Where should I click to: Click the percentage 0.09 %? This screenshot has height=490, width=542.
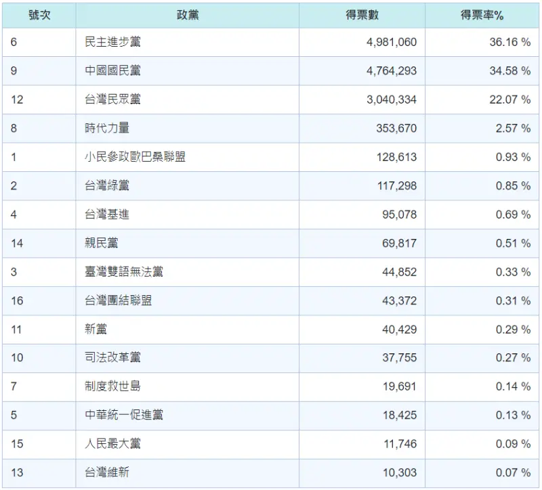pos(514,443)
